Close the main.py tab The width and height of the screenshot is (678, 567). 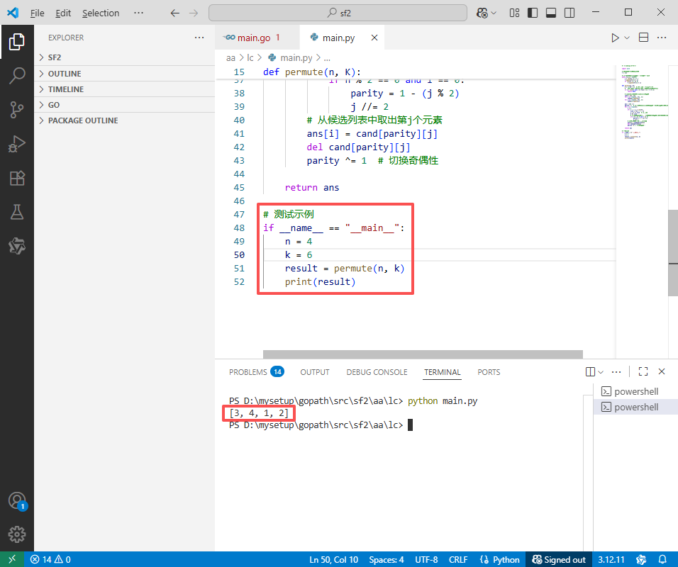374,38
